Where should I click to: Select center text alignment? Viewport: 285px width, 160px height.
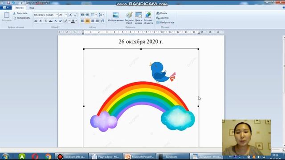pos(87,21)
